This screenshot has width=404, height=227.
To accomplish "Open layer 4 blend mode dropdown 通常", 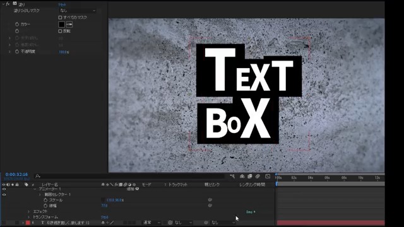I will [x=151, y=223].
